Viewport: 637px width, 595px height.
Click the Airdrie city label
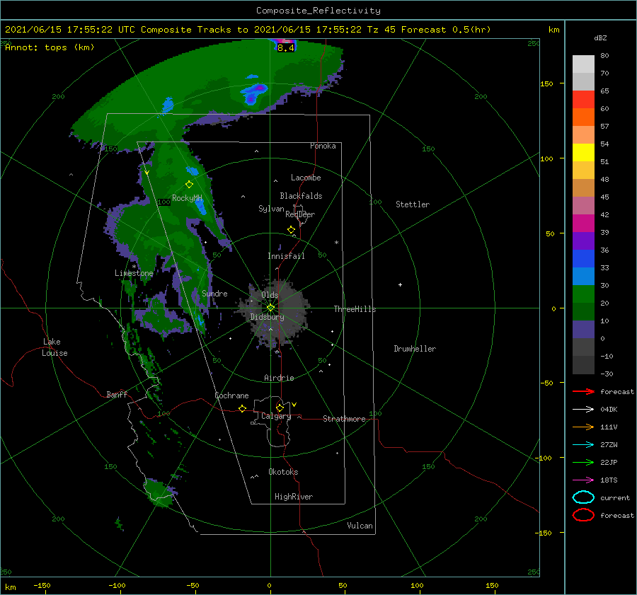pos(279,378)
